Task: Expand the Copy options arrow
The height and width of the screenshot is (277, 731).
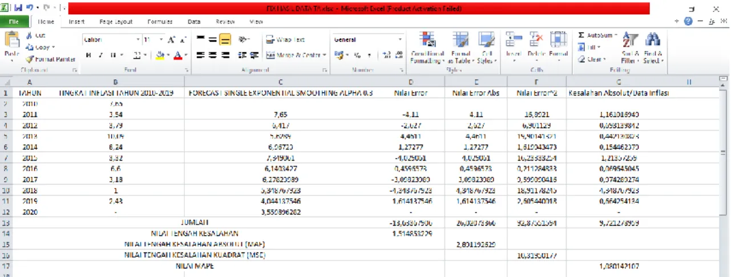Action: click(x=54, y=47)
